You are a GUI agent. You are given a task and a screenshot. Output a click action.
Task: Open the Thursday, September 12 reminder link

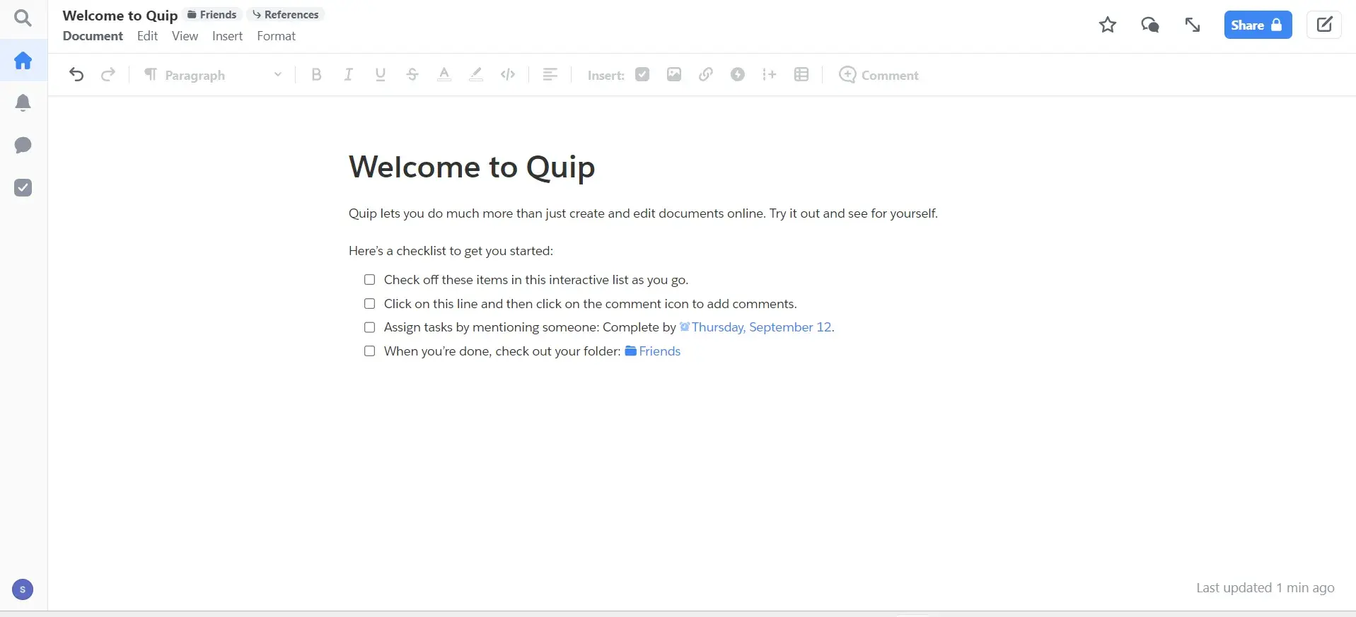tap(755, 327)
